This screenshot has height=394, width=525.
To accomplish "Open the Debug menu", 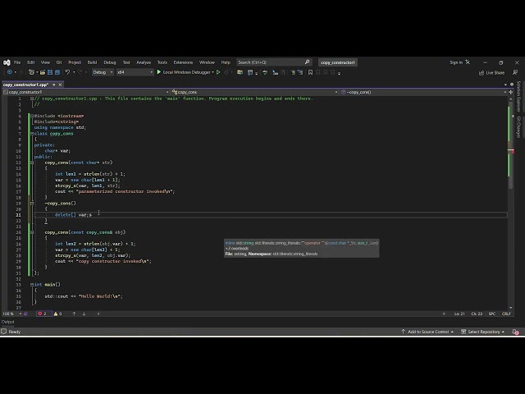I will point(110,62).
